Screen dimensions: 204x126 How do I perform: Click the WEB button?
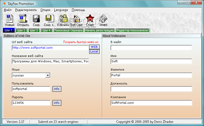pyautogui.click(x=94, y=47)
